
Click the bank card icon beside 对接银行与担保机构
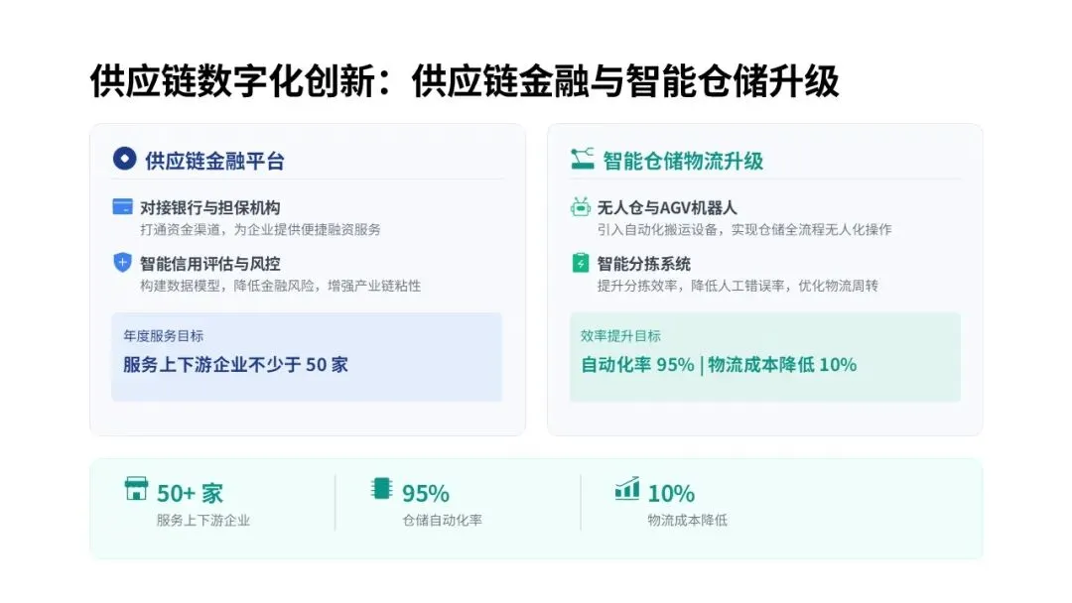(123, 207)
